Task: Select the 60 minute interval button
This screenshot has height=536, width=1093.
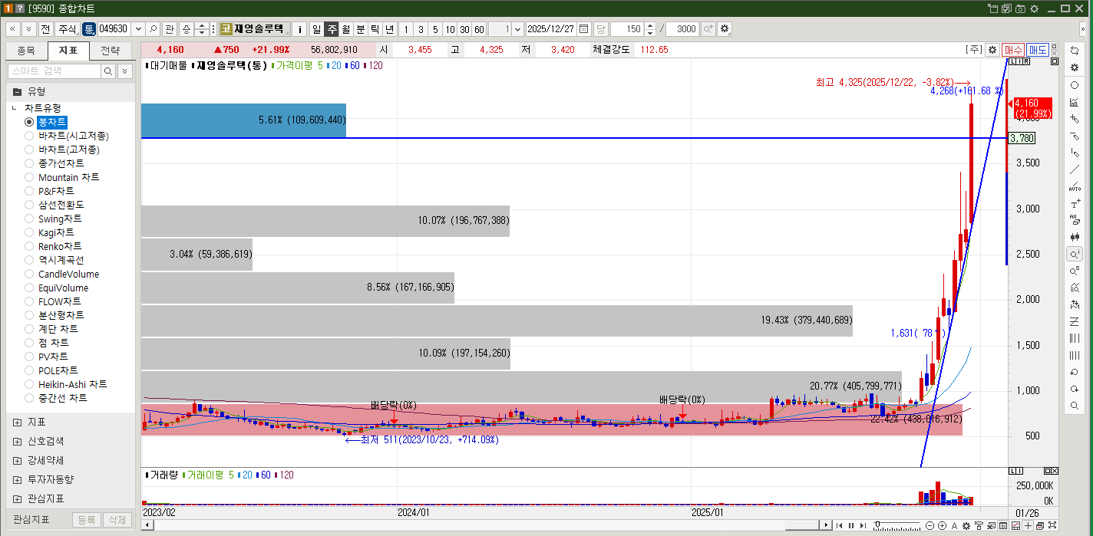Action: click(x=478, y=29)
